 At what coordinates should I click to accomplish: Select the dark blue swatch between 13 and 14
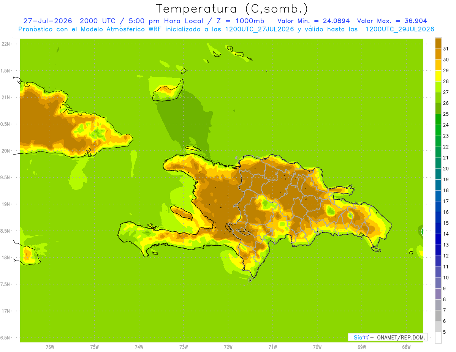point(438,239)
